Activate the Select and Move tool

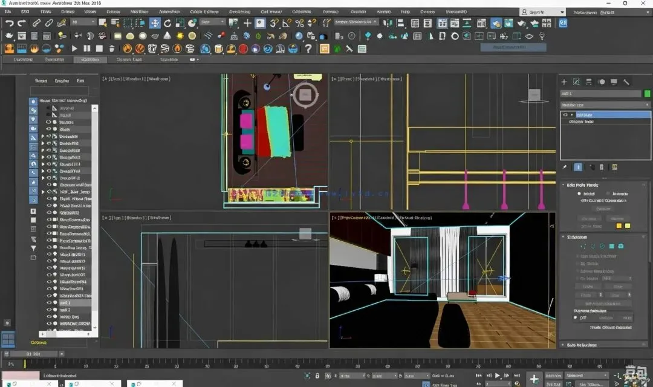(155, 23)
